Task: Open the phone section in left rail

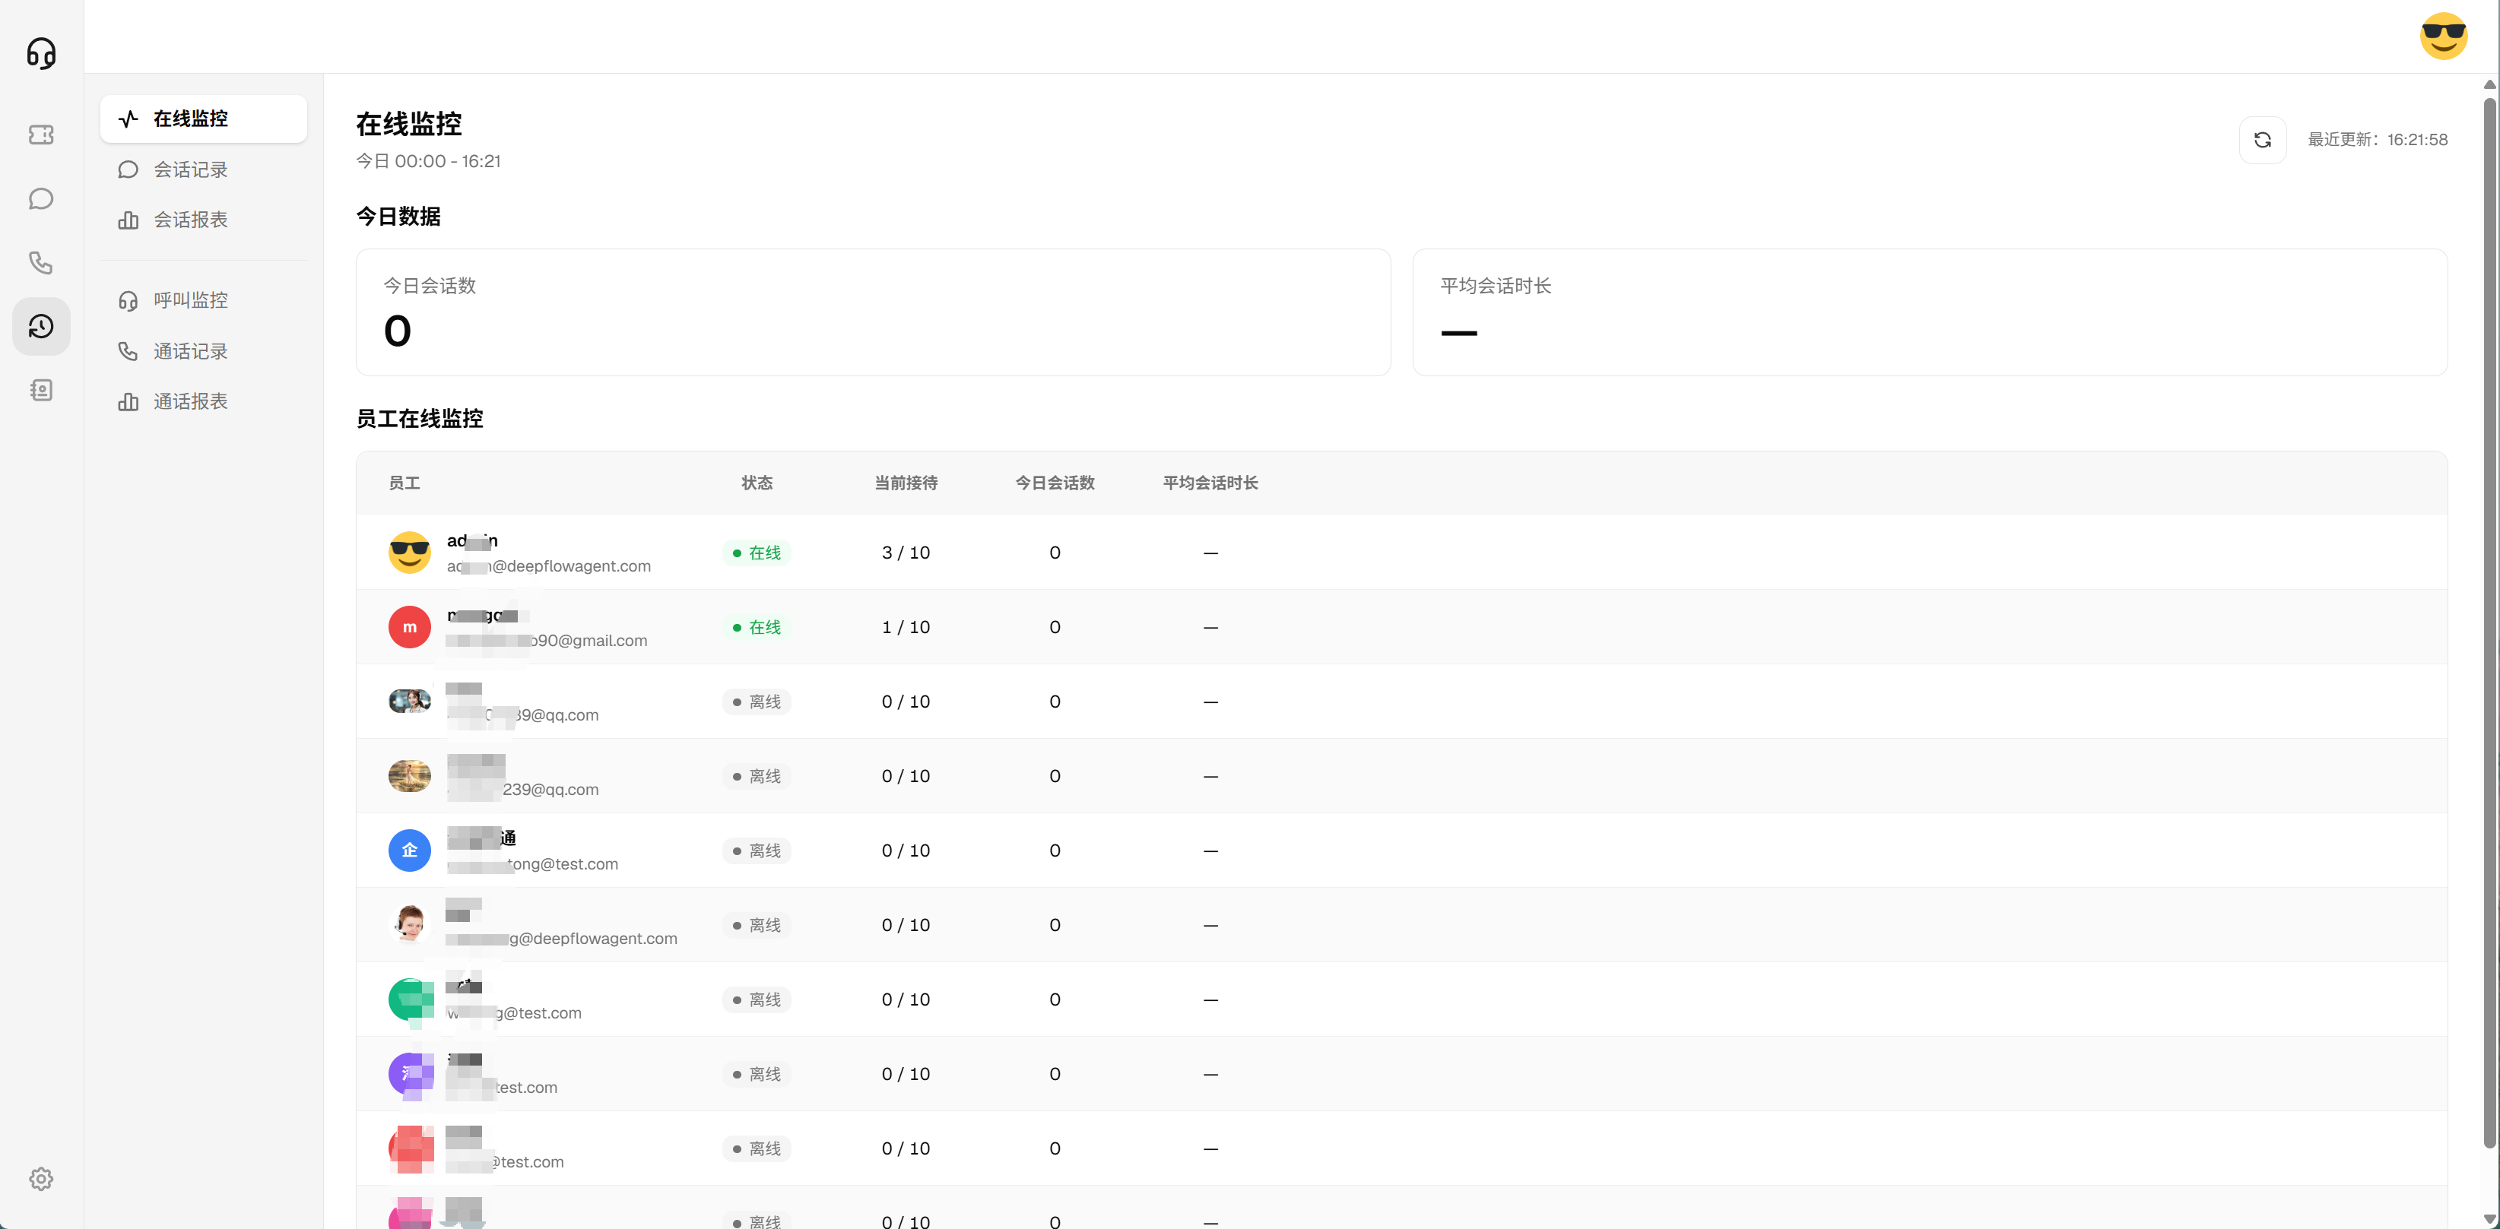Action: point(41,263)
